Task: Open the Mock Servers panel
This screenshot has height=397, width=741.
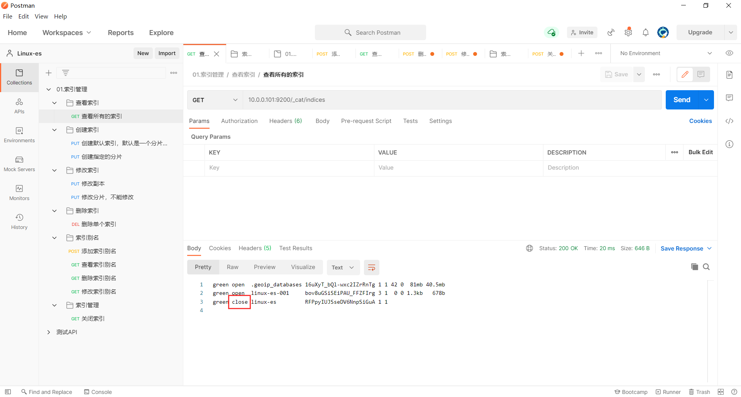Action: [x=19, y=164]
